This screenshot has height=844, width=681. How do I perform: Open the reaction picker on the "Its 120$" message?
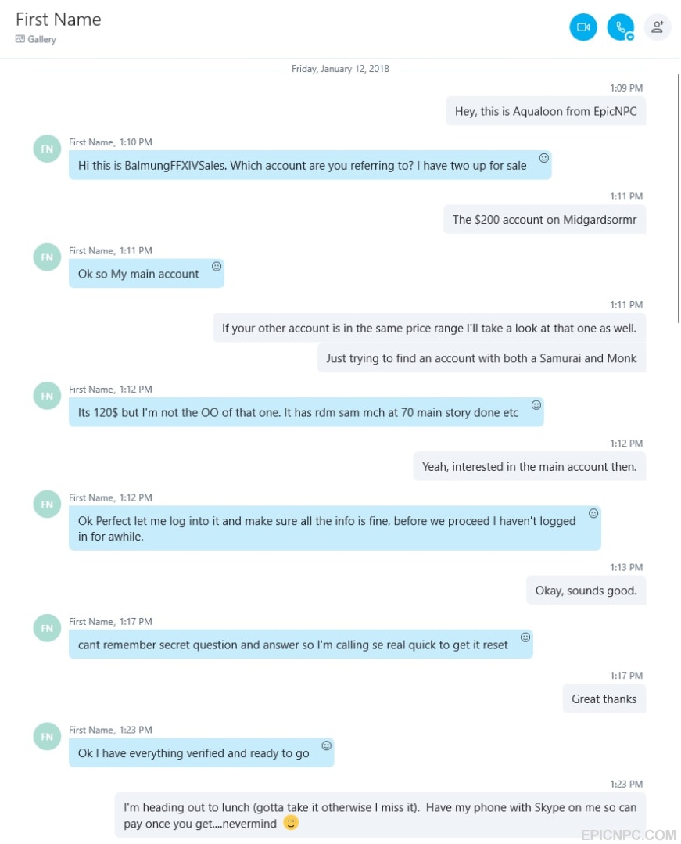[536, 404]
